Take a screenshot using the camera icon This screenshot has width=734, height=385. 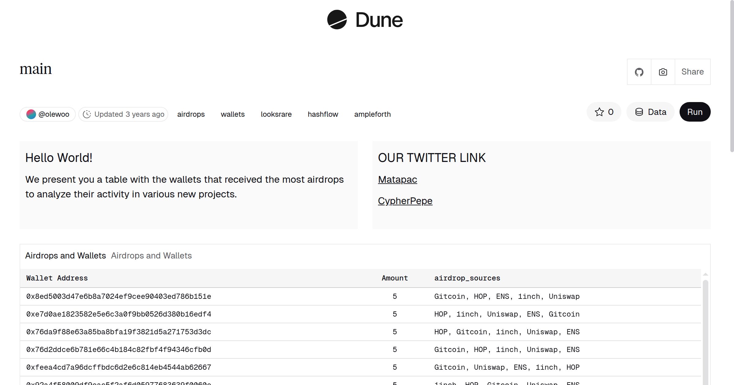(662, 72)
